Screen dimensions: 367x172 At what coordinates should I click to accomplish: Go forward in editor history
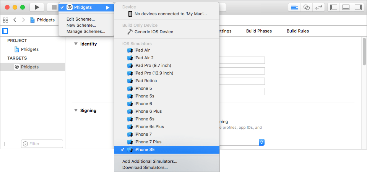coord(23,20)
